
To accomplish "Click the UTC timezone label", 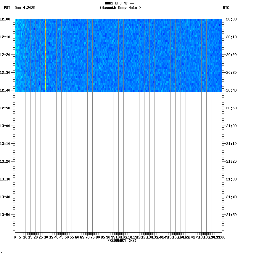I will [x=226, y=8].
